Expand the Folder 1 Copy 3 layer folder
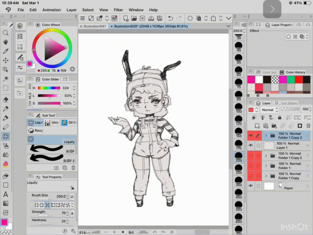The image size is (313, 235). [x=266, y=135]
